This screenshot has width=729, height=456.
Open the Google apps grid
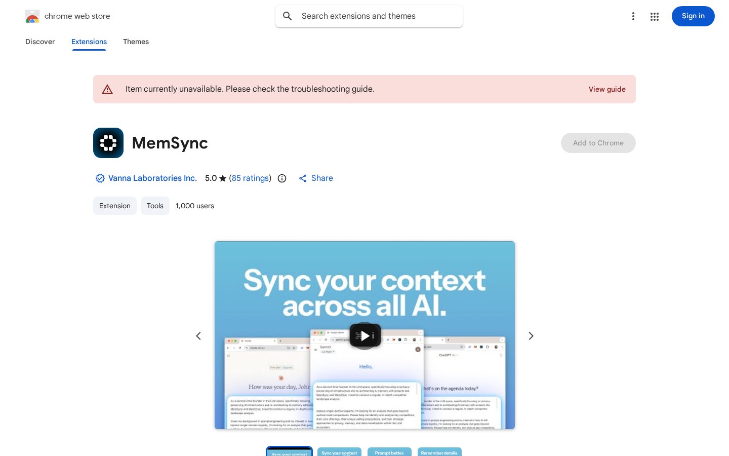coord(655,16)
